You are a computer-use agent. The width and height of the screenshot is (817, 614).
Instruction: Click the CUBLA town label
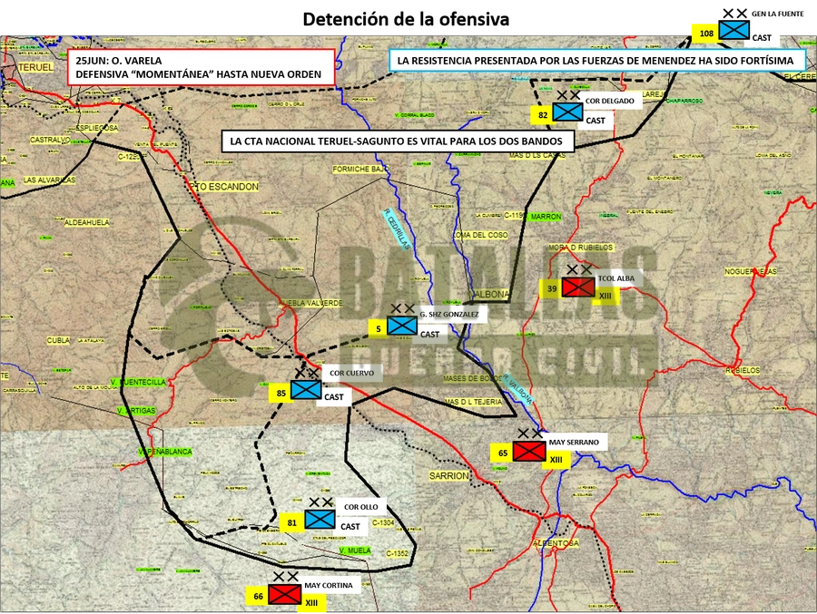58,340
